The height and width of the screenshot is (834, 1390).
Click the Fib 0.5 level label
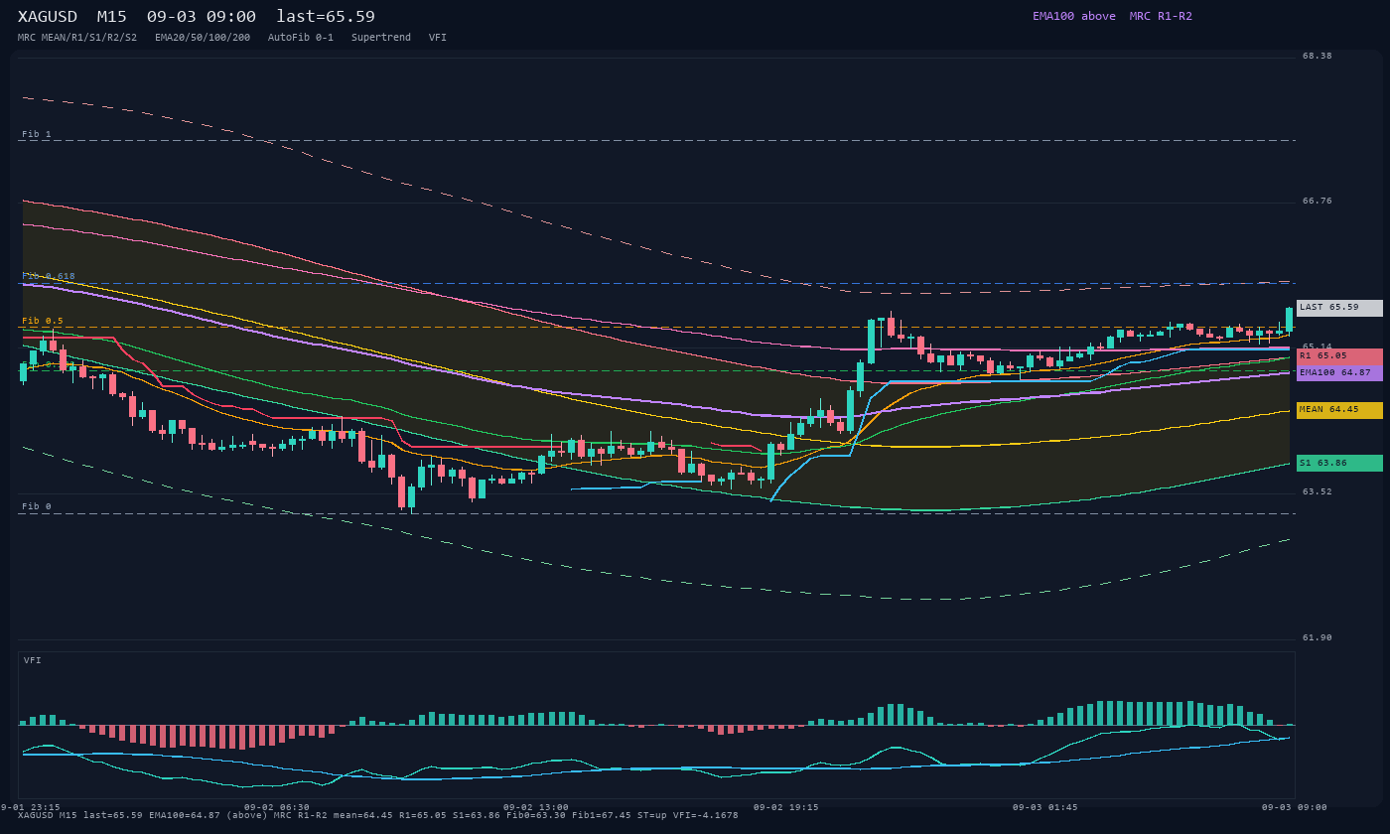pyautogui.click(x=43, y=321)
